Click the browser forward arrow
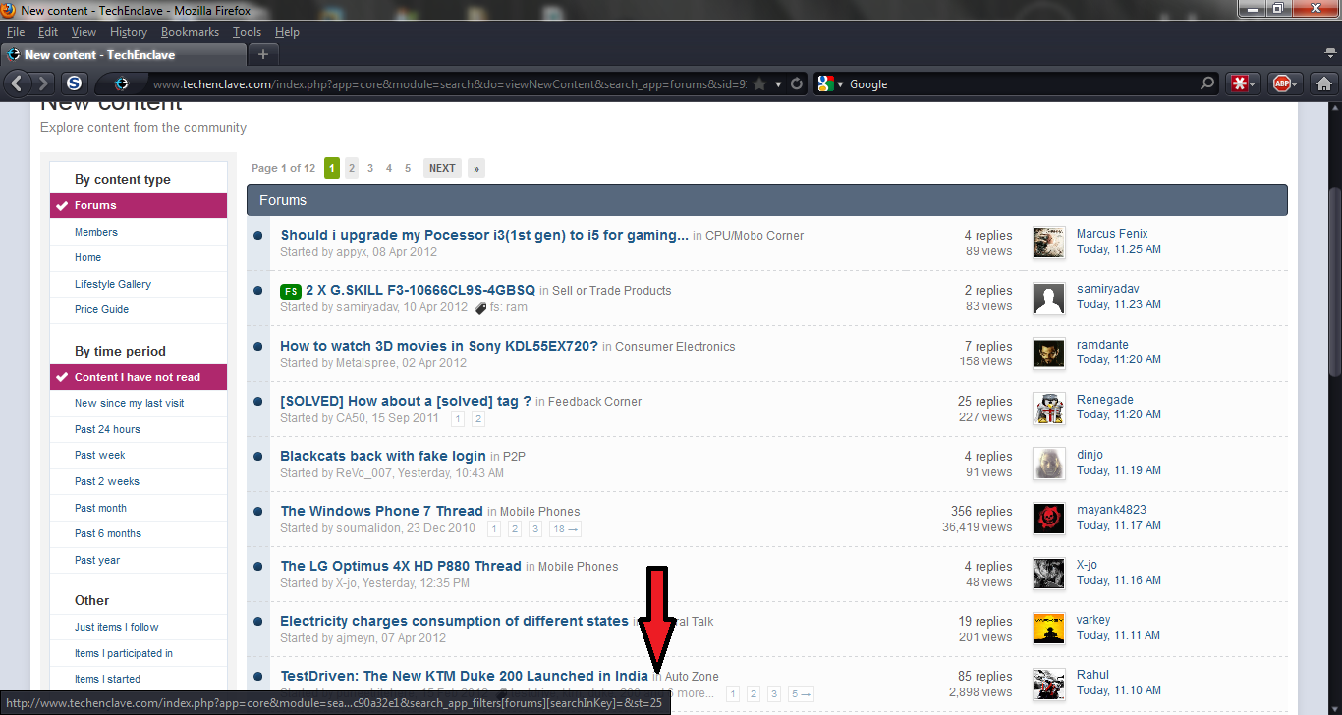This screenshot has width=1342, height=715. tap(42, 83)
